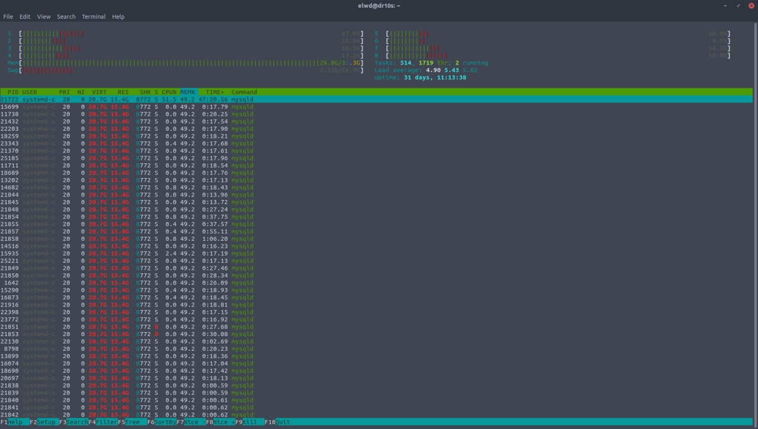The width and height of the screenshot is (758, 429).
Task: Click the Command column header
Action: 244,92
